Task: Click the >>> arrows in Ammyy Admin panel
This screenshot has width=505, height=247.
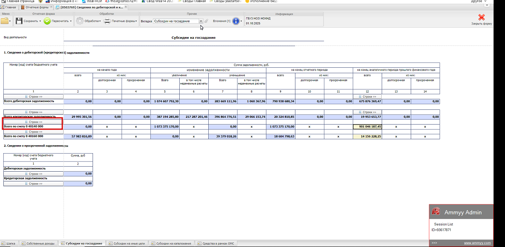Action: click(x=434, y=243)
